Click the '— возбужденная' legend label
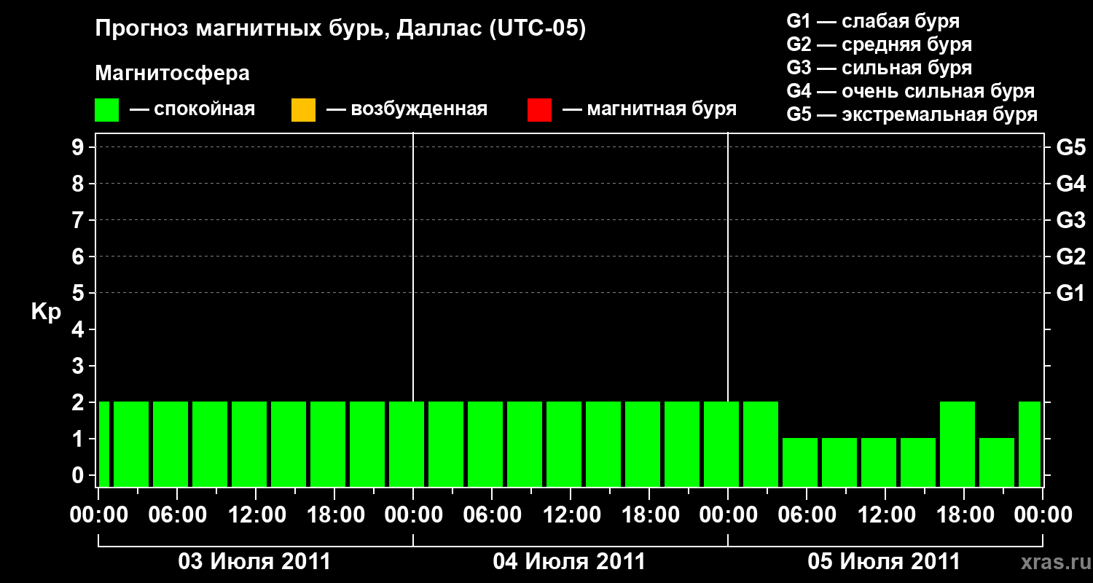 (407, 110)
